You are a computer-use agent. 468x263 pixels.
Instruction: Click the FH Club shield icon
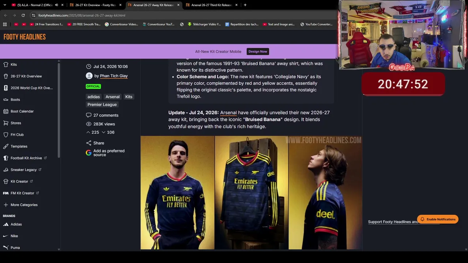[5, 135]
